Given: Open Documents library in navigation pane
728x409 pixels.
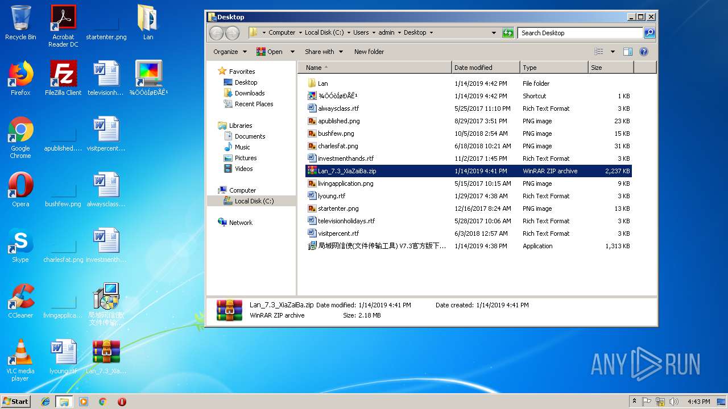Looking at the screenshot, I should click(x=250, y=136).
